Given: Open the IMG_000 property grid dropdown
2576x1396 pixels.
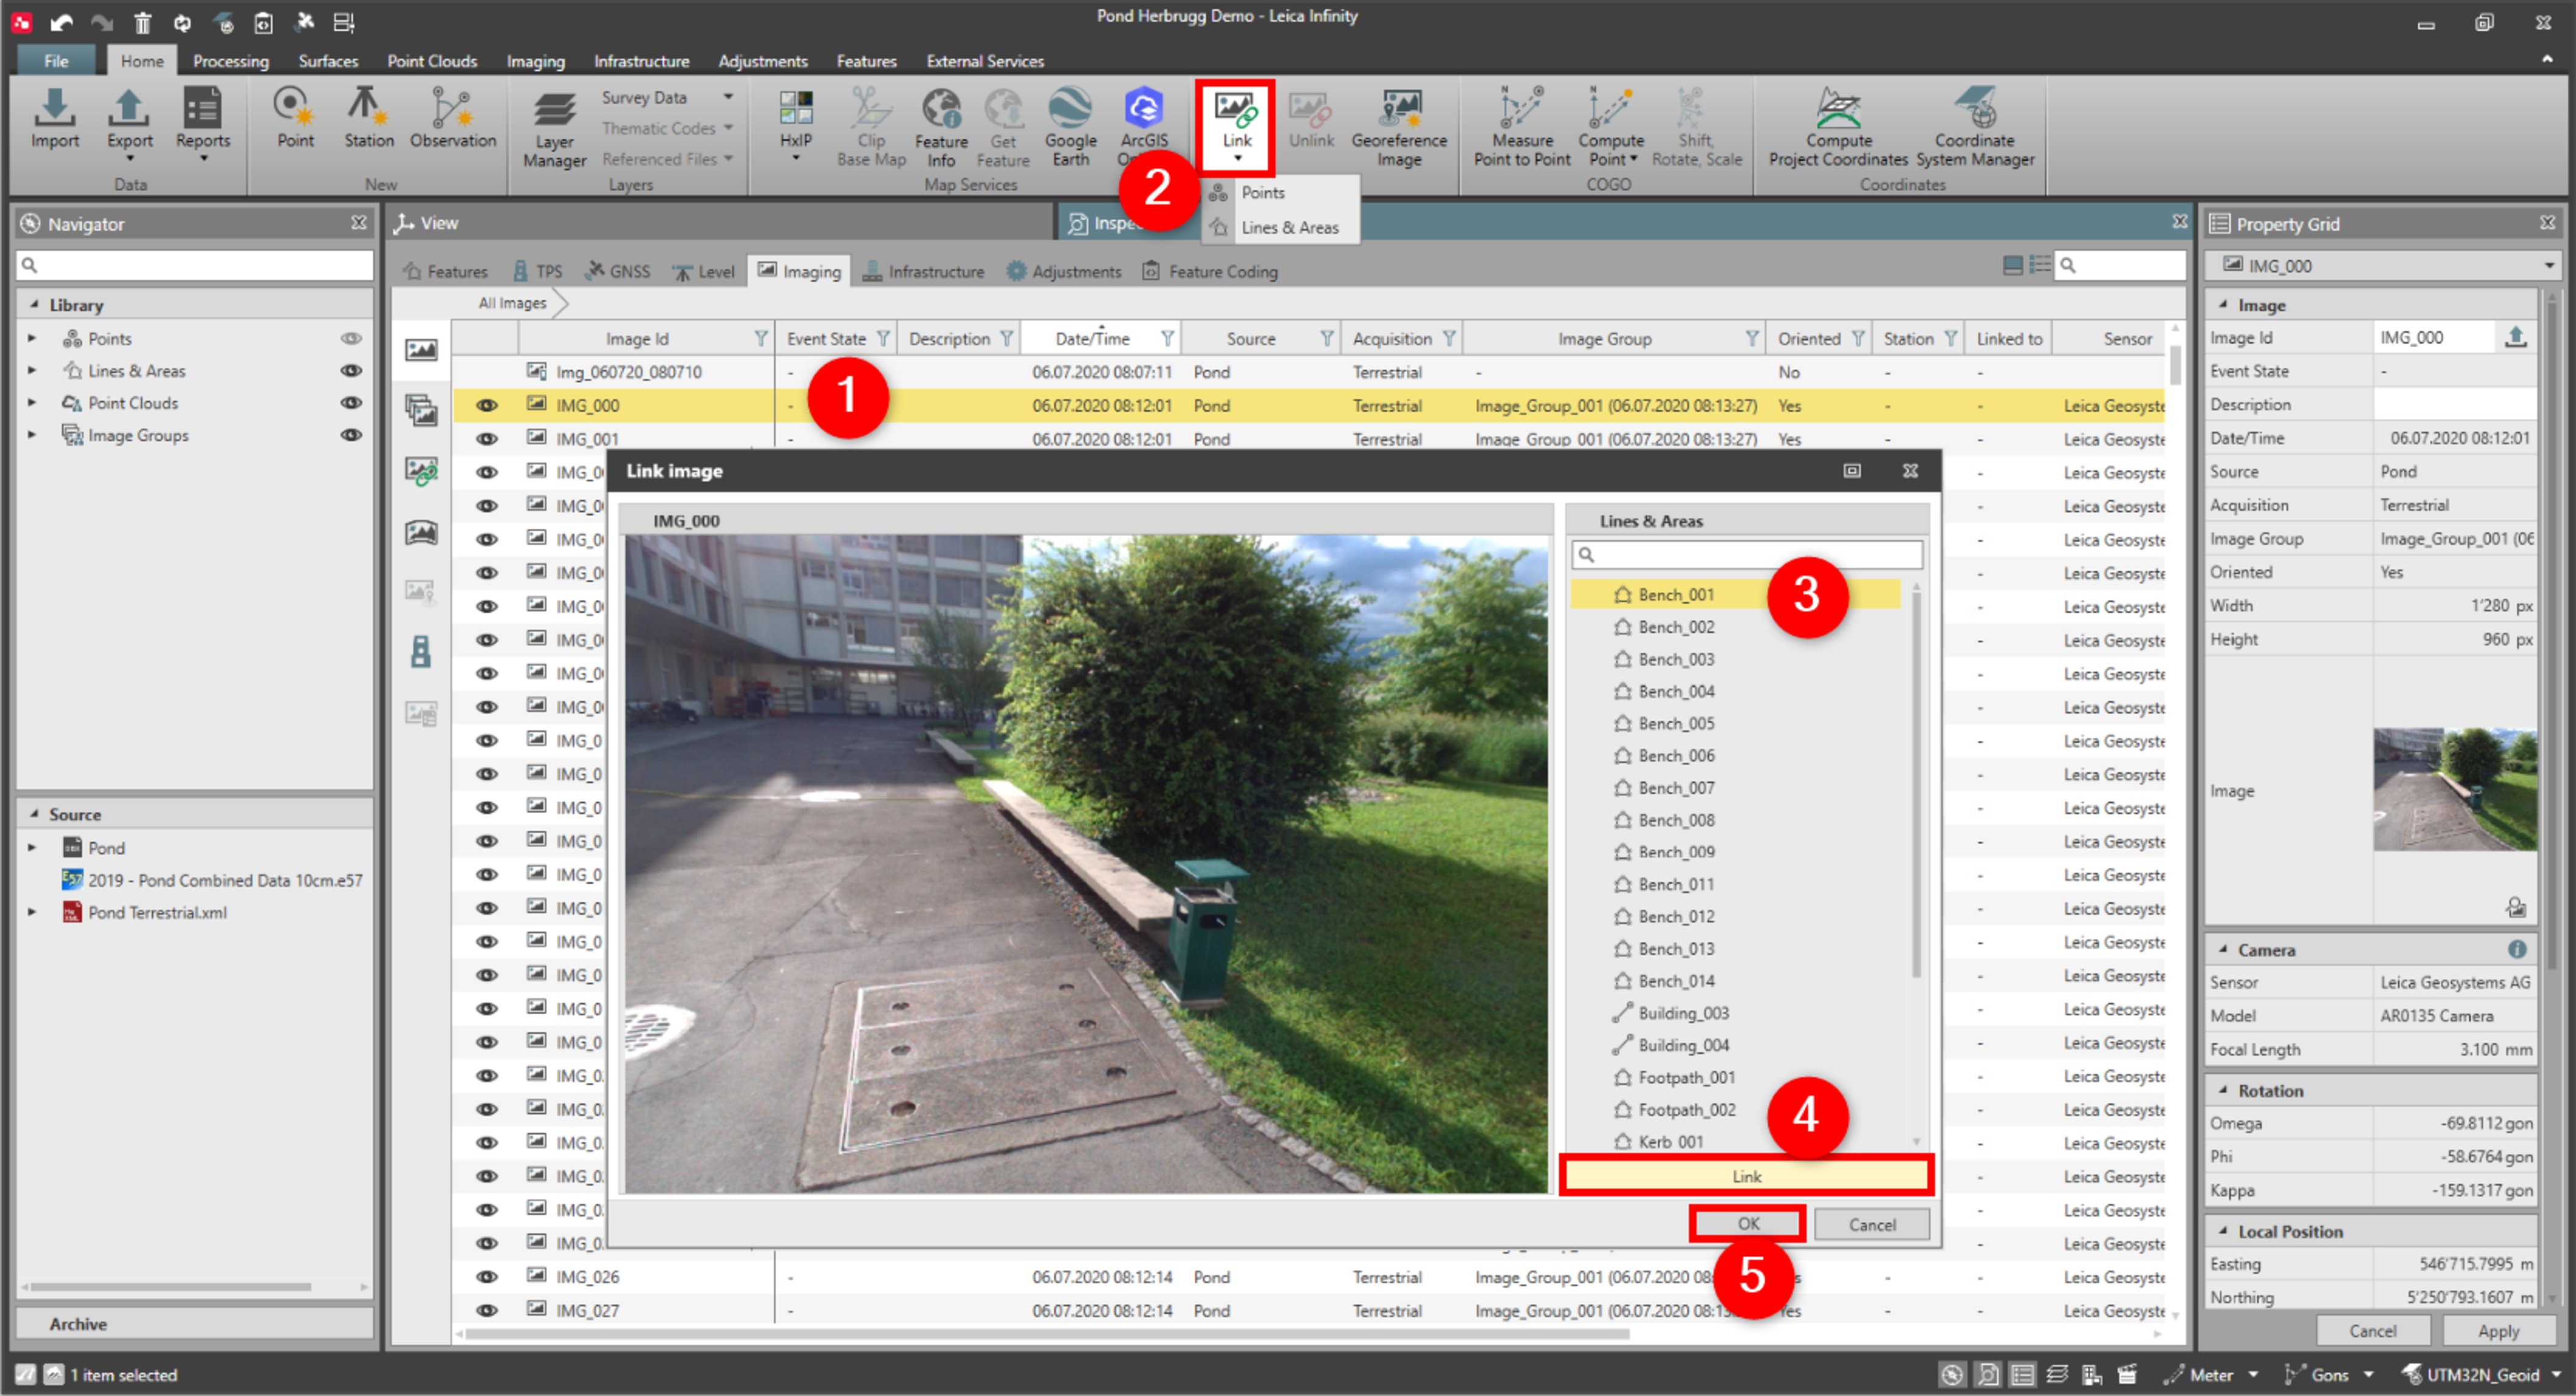Looking at the screenshot, I should (x=2548, y=266).
